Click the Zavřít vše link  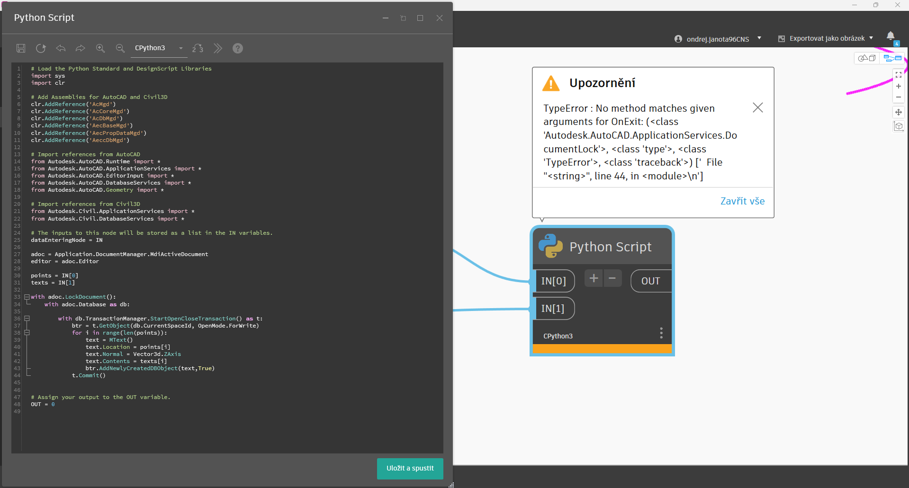(x=742, y=201)
